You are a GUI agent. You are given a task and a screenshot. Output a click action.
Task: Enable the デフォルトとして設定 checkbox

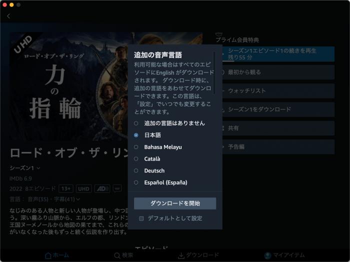[x=141, y=218]
